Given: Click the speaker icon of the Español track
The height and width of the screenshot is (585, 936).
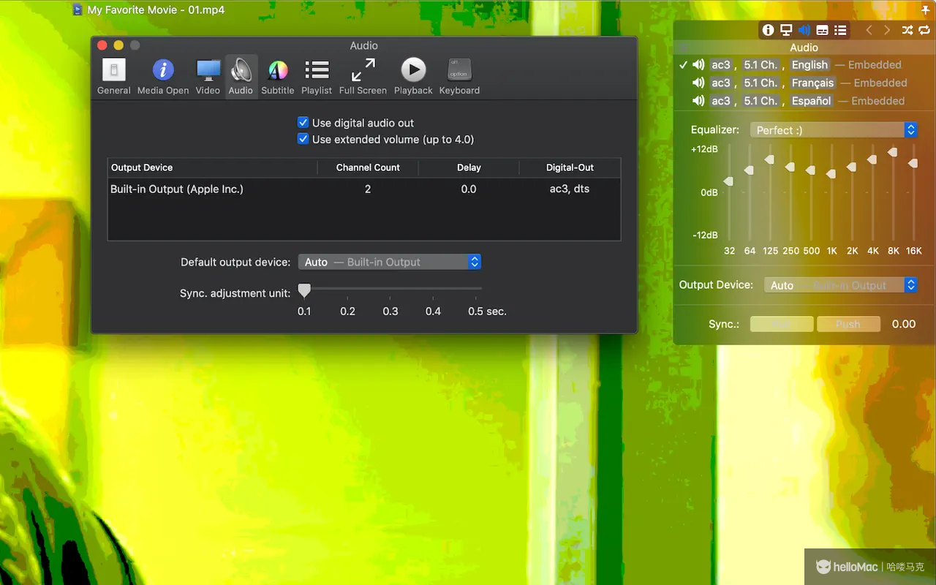Looking at the screenshot, I should point(699,101).
